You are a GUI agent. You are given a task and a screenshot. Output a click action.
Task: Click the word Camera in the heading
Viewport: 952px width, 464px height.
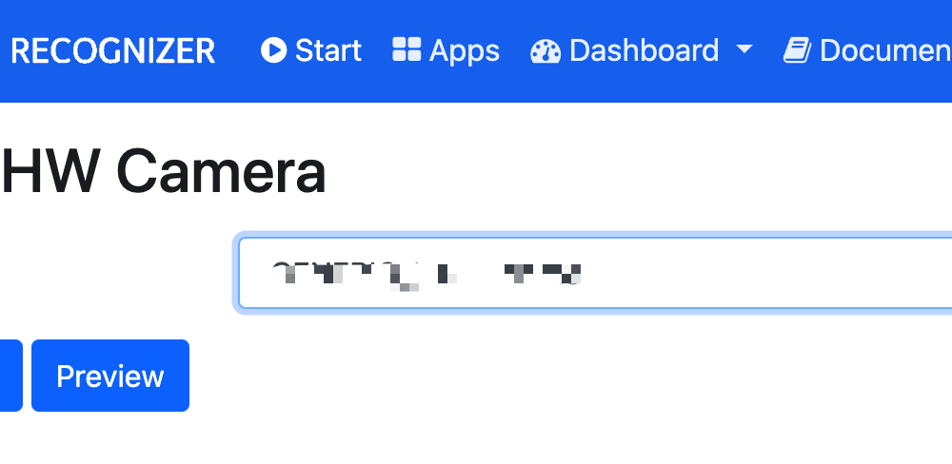(221, 172)
